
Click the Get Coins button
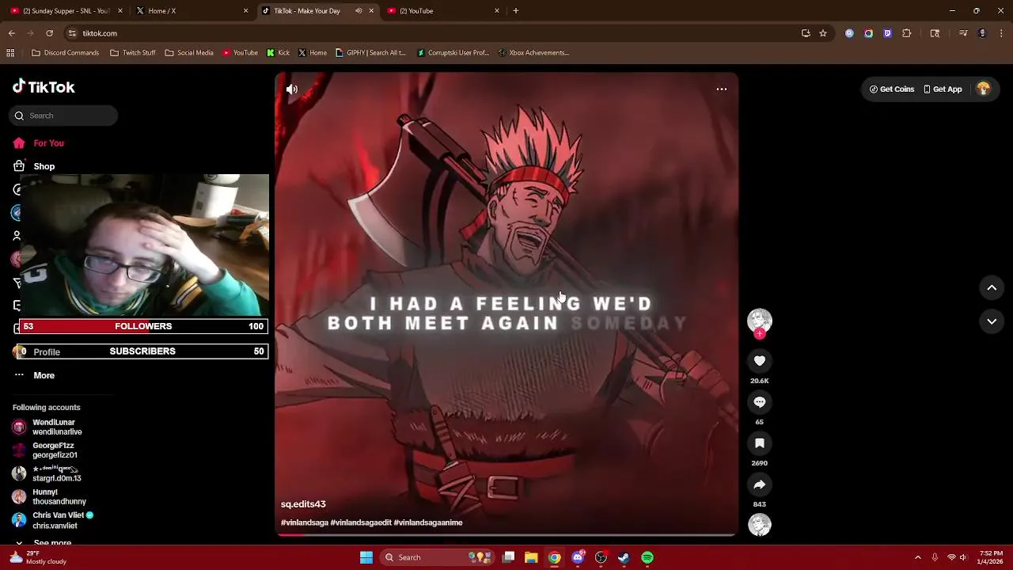click(892, 89)
